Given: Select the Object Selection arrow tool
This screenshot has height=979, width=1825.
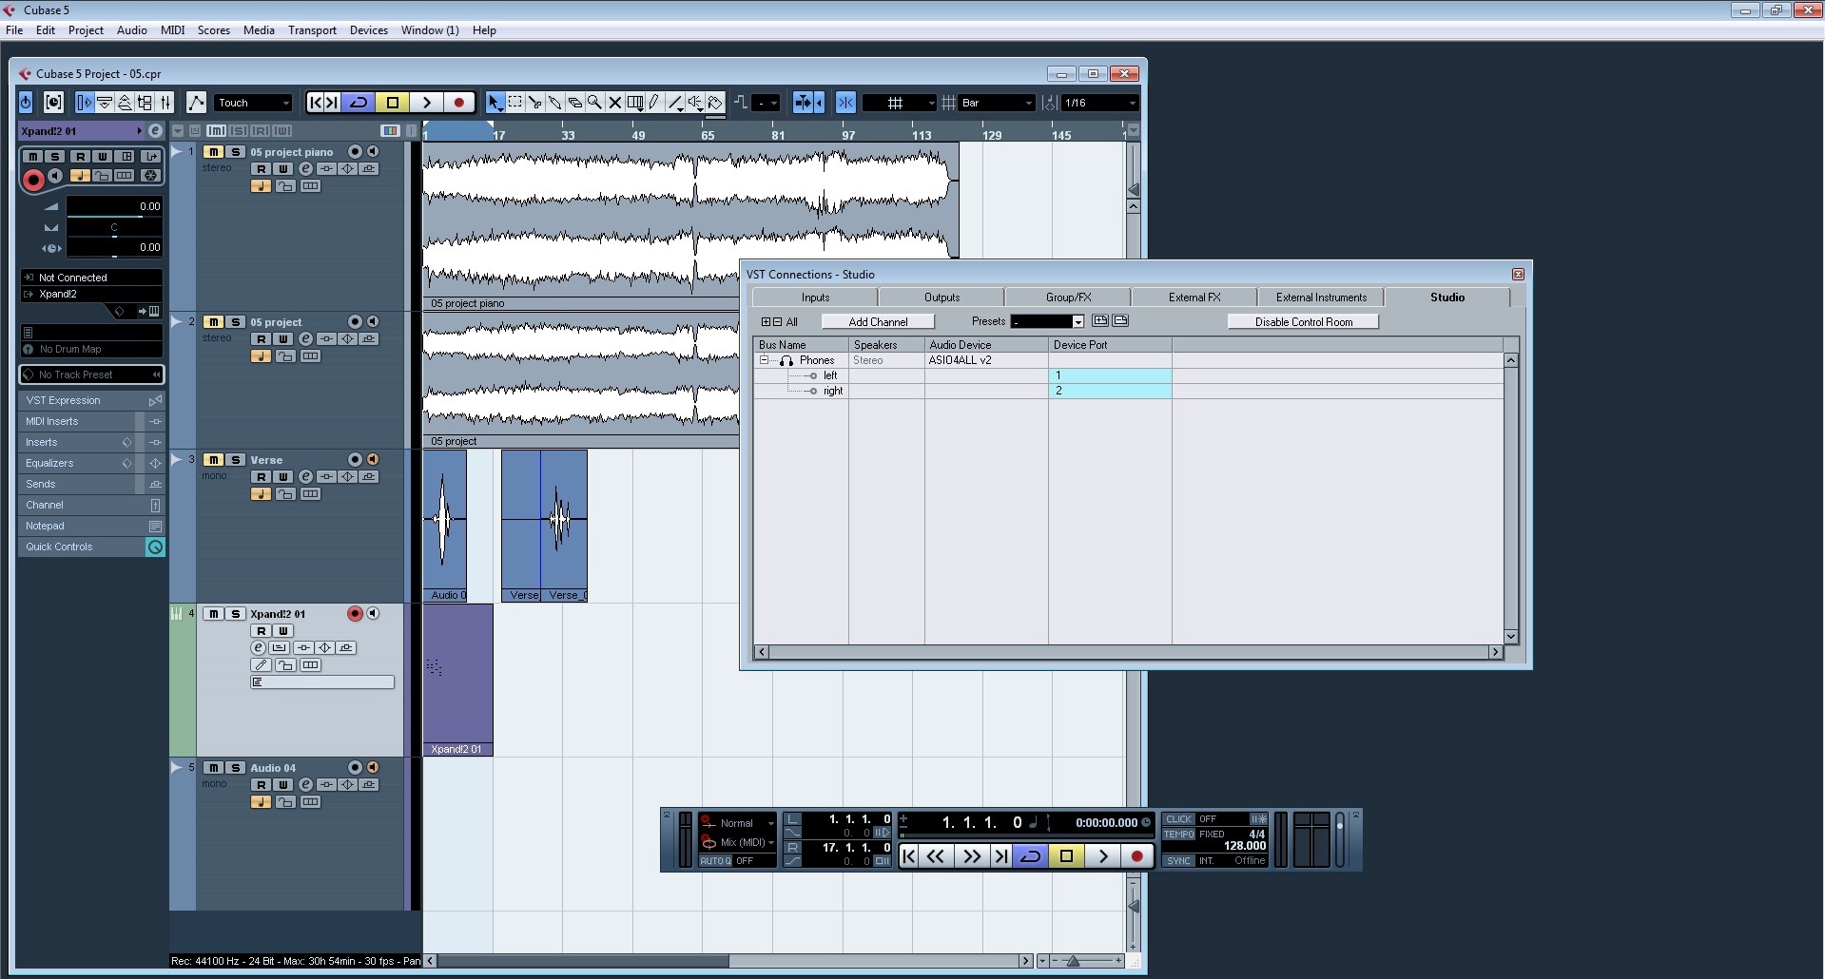Looking at the screenshot, I should [495, 103].
